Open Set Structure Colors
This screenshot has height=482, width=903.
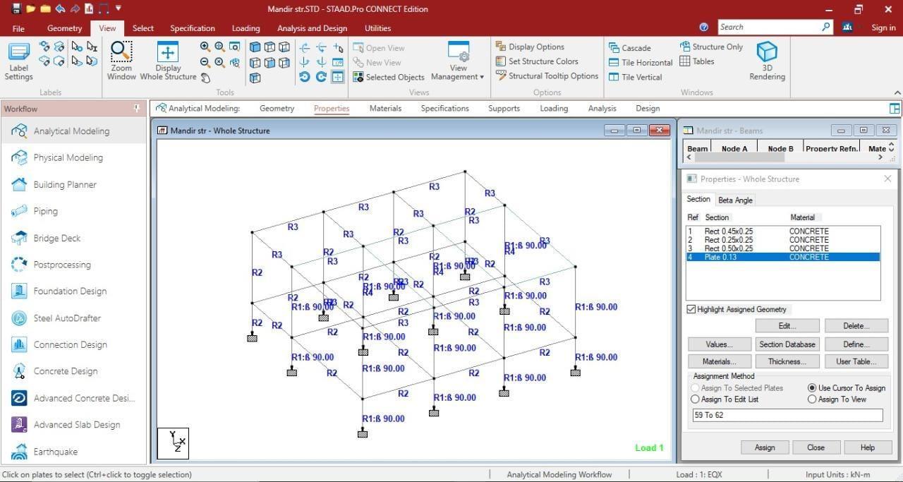pyautogui.click(x=537, y=61)
